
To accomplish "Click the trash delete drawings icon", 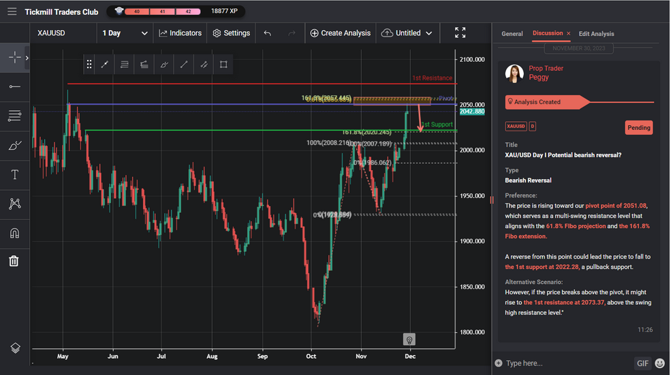I will (14, 261).
